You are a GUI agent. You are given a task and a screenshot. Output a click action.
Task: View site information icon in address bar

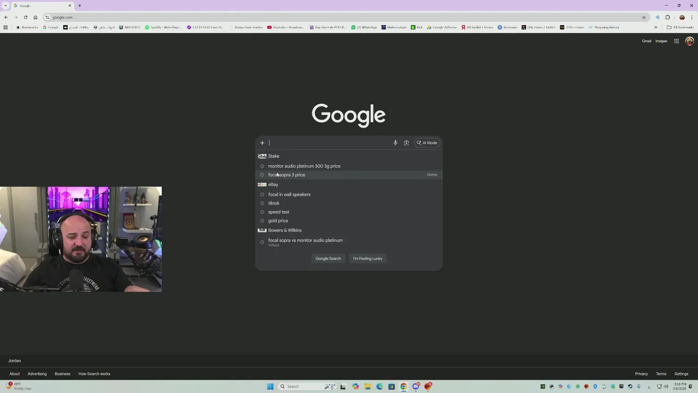pyautogui.click(x=47, y=17)
